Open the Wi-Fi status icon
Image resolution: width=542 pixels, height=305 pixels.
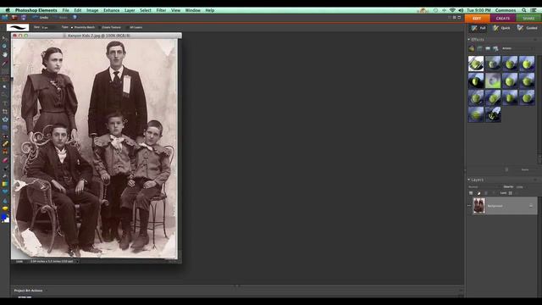point(452,10)
